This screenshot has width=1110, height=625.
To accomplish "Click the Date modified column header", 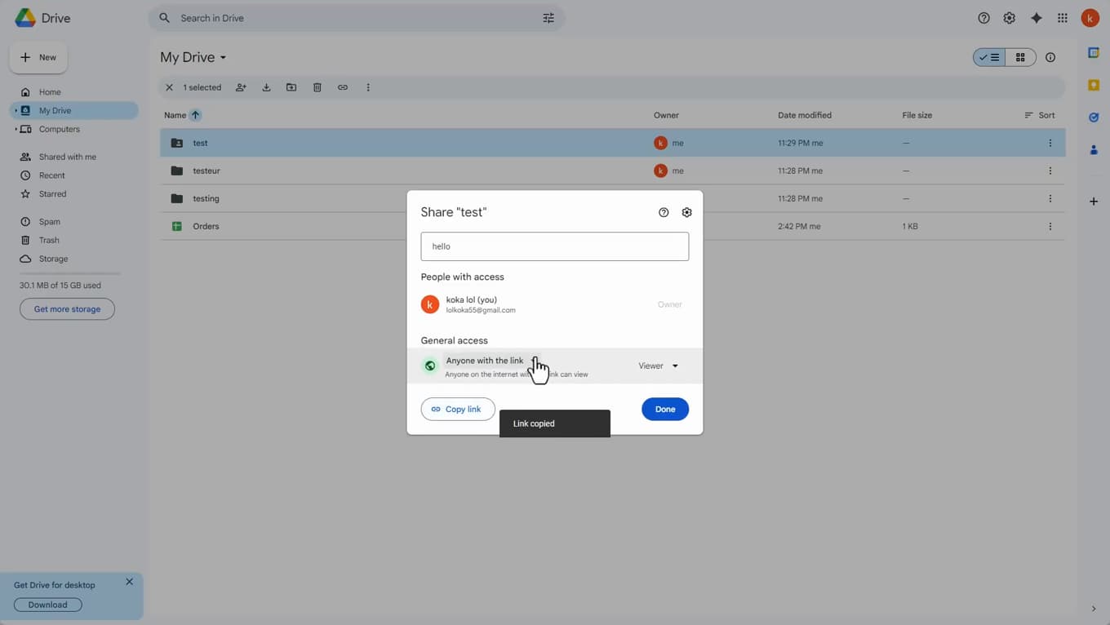I will click(x=805, y=115).
